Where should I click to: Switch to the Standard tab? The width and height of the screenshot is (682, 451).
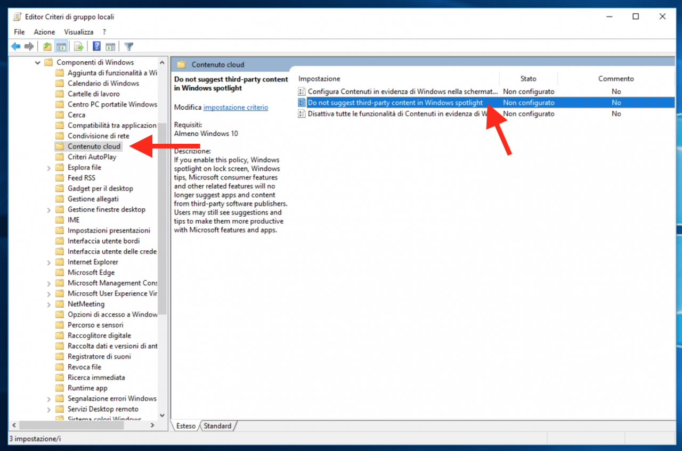click(x=217, y=426)
